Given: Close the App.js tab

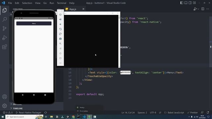Looking at the screenshot, I should [x=83, y=9].
